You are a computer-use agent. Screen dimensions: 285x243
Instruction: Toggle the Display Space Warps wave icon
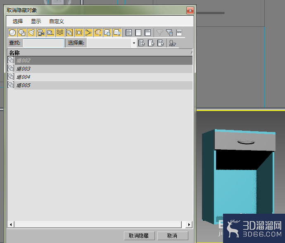point(60,33)
